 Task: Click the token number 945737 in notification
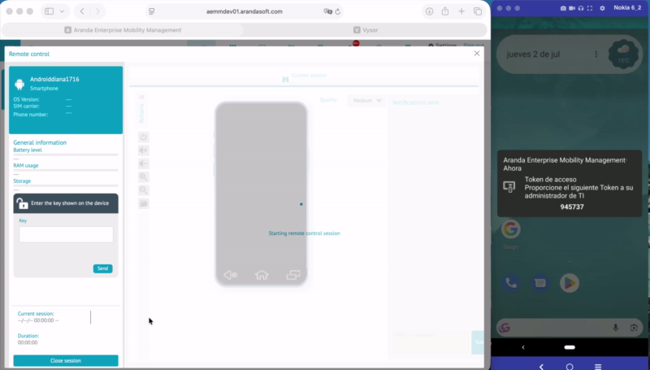pos(572,207)
